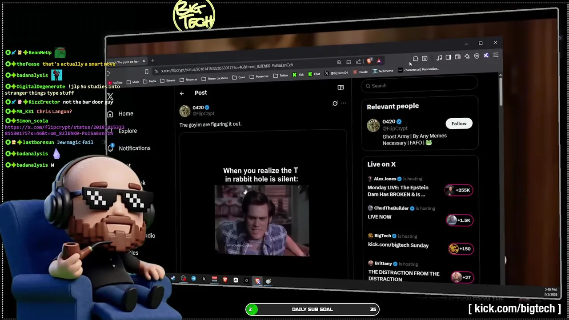The width and height of the screenshot is (569, 320).
Task: Toggle the browser sidebar panel icon
Action: [448, 57]
